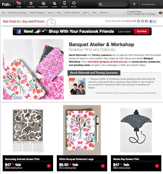Click White Bouquet Notebook red arrow
This screenshot has height=174, width=163.
tap(103, 166)
